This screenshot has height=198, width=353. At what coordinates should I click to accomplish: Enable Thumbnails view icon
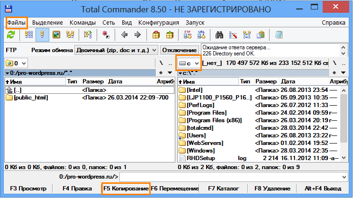(x=56, y=35)
